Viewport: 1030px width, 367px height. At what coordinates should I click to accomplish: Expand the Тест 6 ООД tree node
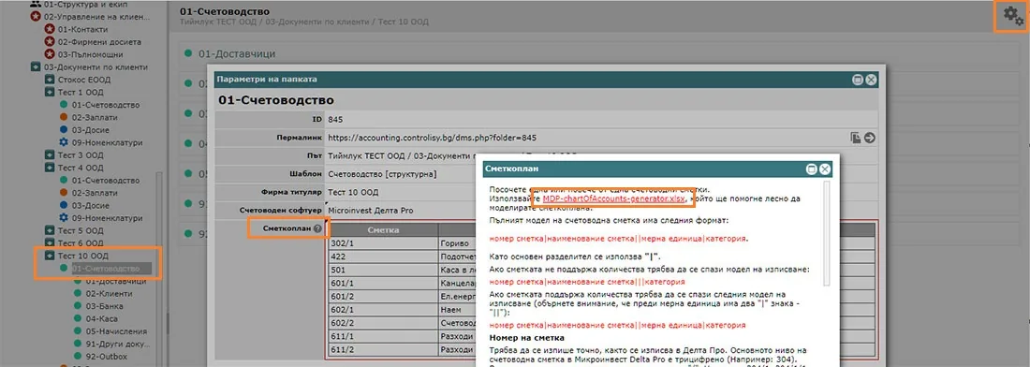click(50, 243)
